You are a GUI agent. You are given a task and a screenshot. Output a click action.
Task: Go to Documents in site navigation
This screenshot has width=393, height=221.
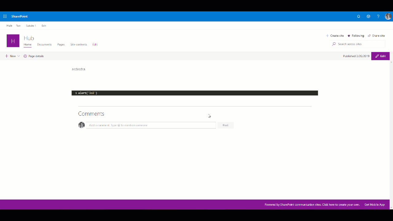[x=45, y=45]
